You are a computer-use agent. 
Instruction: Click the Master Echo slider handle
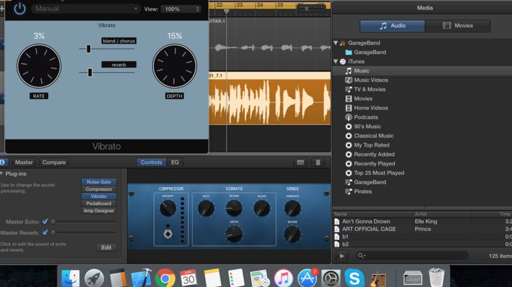pos(53,221)
